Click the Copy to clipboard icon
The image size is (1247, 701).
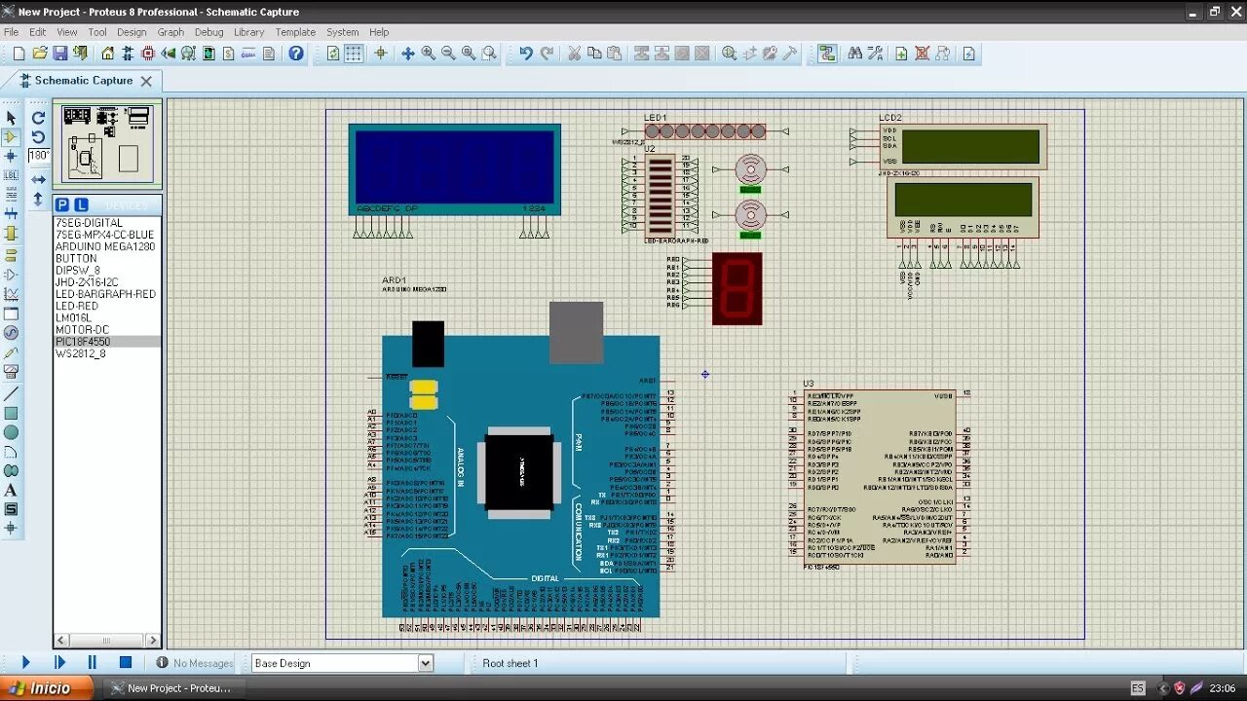point(594,54)
